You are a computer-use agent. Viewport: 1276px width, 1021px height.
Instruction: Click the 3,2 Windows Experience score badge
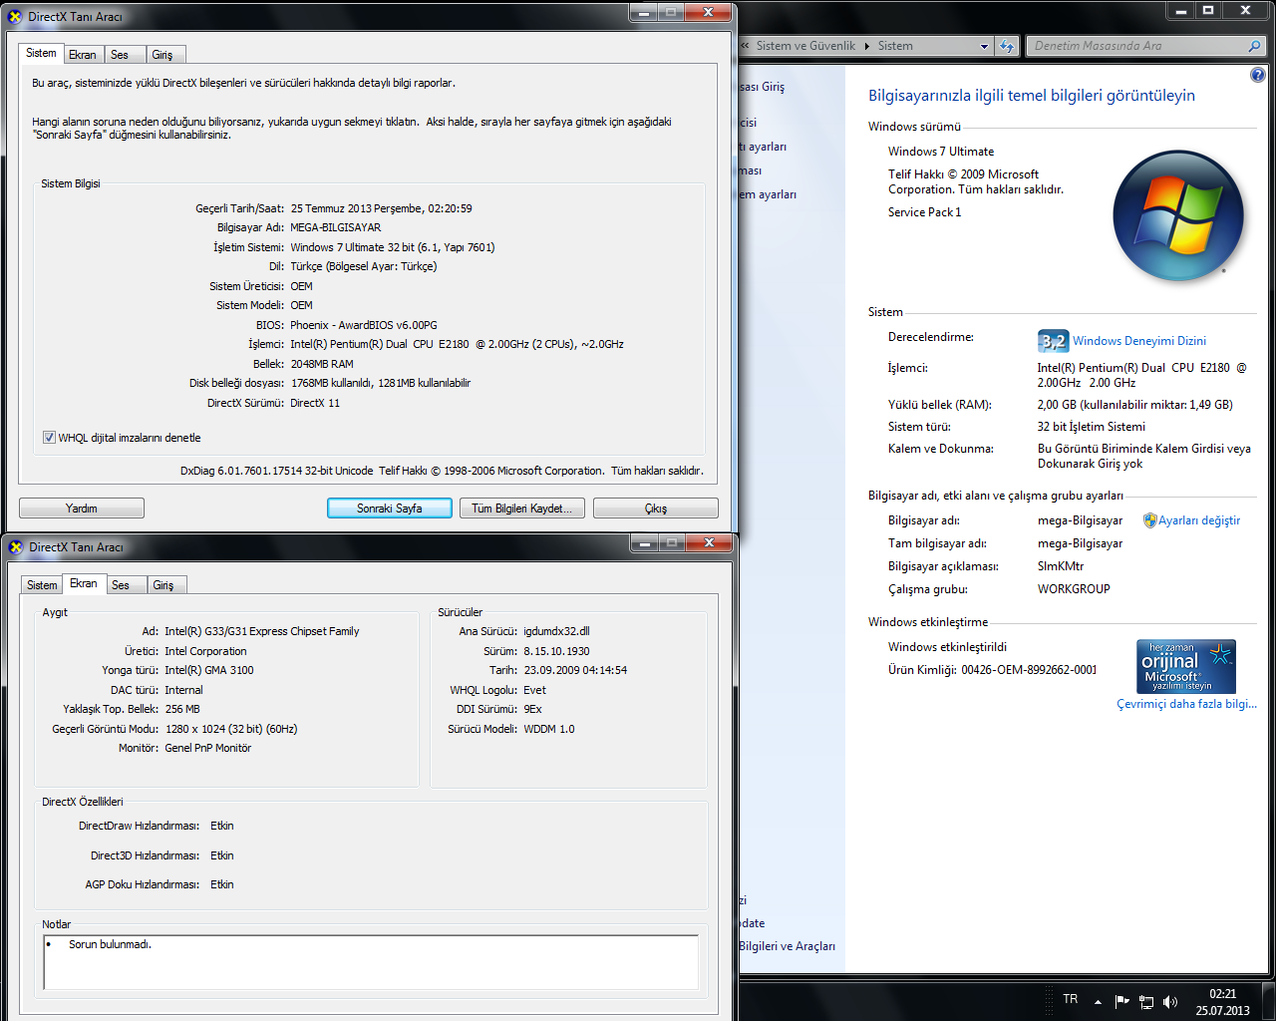tap(1052, 341)
